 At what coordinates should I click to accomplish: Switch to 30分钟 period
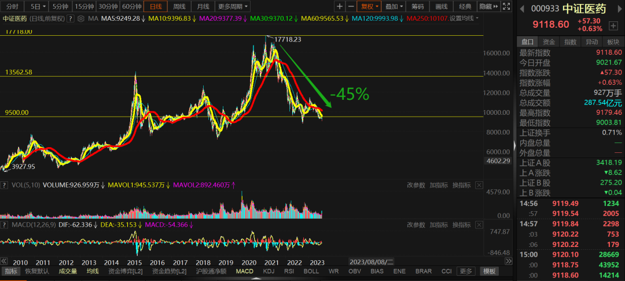point(108,6)
